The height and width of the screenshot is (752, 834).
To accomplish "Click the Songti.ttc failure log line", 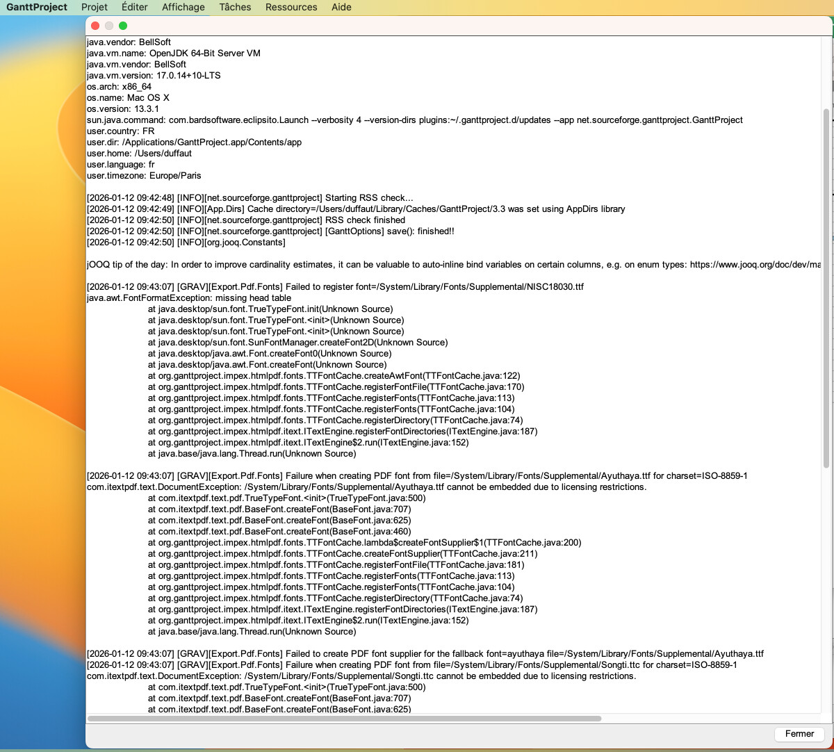I will click(411, 665).
